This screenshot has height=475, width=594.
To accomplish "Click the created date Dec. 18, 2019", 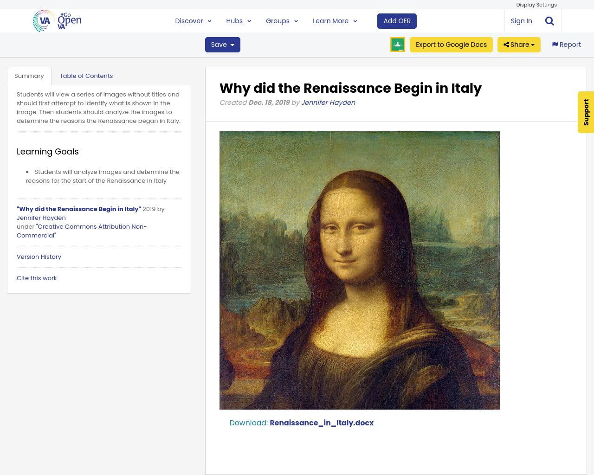I will [269, 103].
